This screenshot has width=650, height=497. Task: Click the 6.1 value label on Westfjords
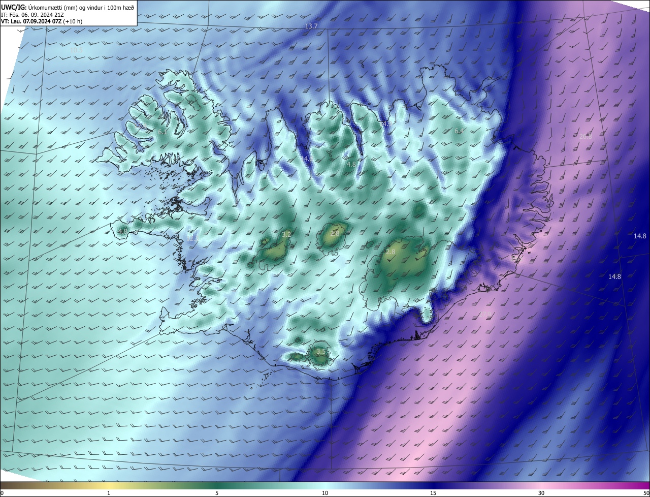pyautogui.click(x=162, y=132)
